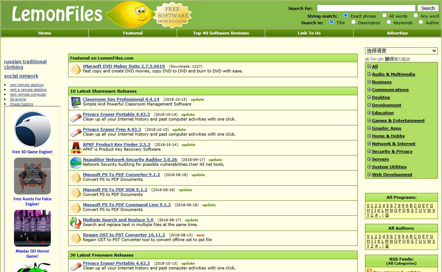This screenshot has height=272, width=442.
Task: Expand the Servers category plus box
Action: (369, 159)
